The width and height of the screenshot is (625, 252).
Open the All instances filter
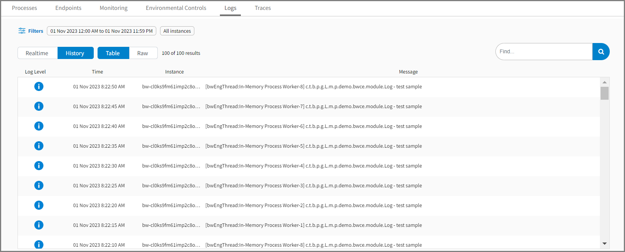177,31
